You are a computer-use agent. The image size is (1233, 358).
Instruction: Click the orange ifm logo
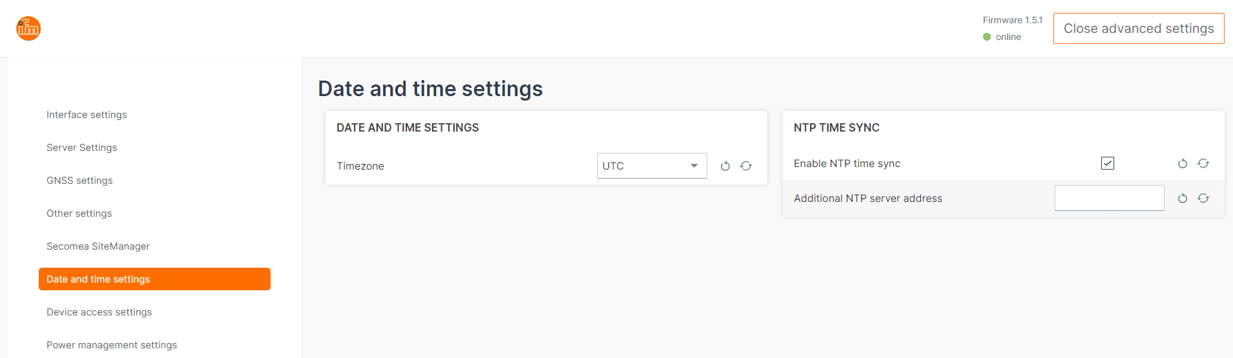[x=28, y=28]
